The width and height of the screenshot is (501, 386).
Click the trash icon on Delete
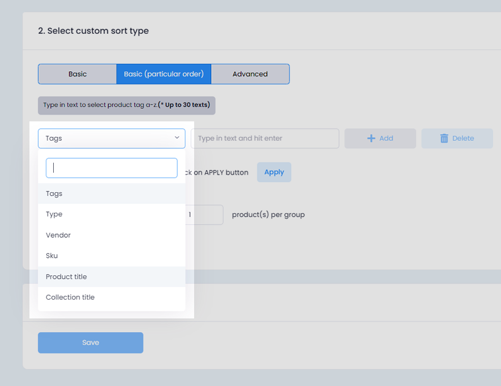[444, 138]
